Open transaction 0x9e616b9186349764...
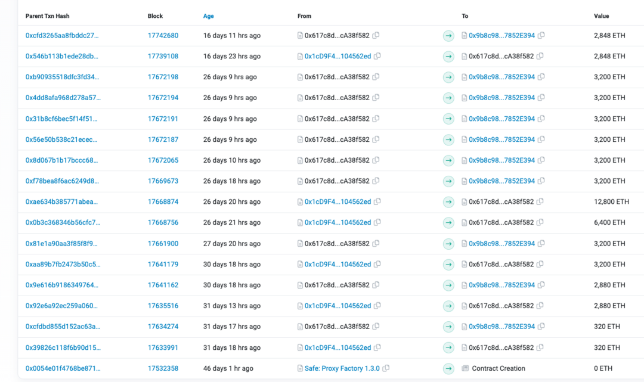The height and width of the screenshot is (382, 644). (62, 285)
